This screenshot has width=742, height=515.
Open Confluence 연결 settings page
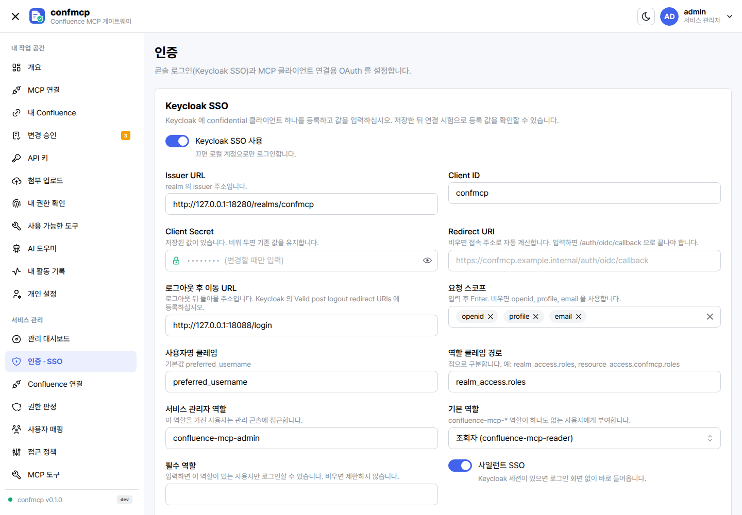point(71,384)
